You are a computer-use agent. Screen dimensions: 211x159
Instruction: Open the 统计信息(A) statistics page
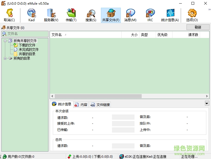pyautogui.click(x=170, y=15)
